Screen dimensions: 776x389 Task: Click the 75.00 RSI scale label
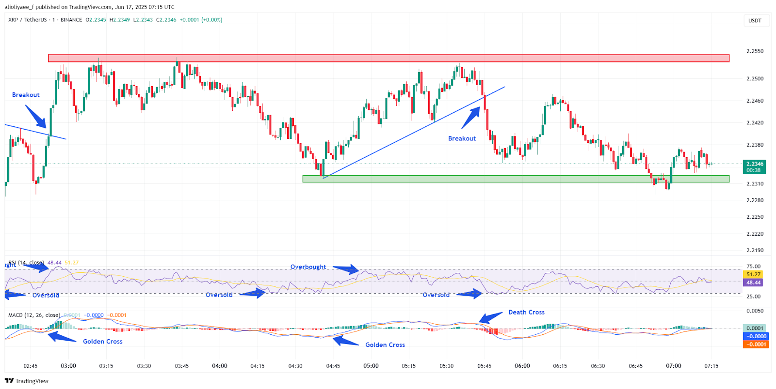[754, 266]
